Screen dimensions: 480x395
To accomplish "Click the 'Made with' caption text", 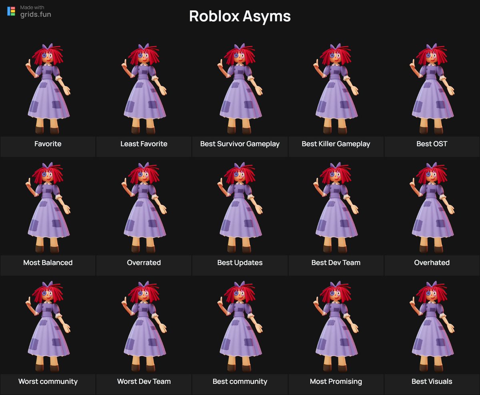I will coord(32,8).
